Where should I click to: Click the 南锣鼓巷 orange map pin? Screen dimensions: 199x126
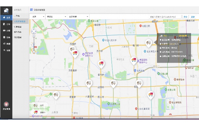[175, 80]
